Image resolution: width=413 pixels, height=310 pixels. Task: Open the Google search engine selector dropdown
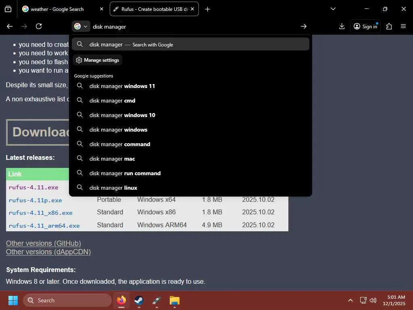pos(81,26)
